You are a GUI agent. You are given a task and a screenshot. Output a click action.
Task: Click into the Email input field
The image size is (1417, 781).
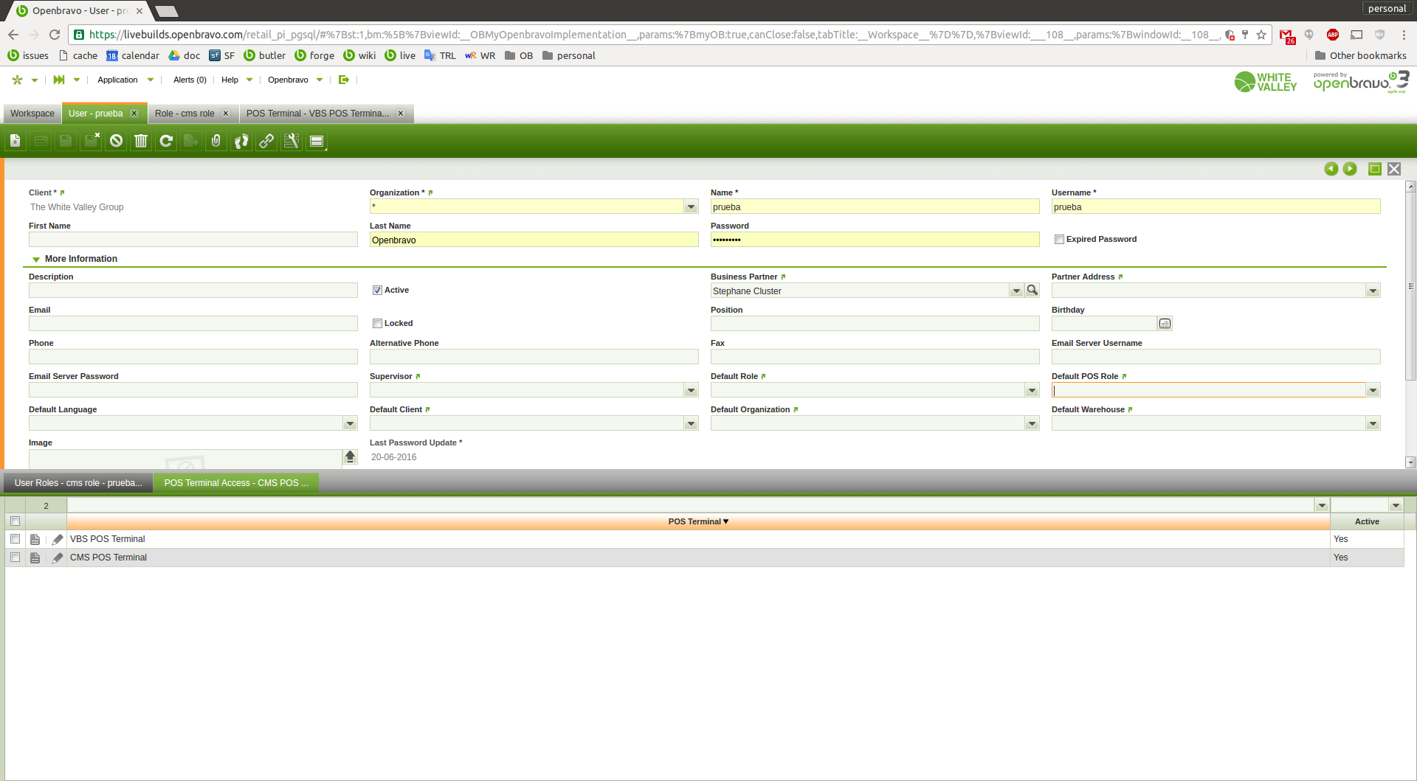tap(193, 324)
